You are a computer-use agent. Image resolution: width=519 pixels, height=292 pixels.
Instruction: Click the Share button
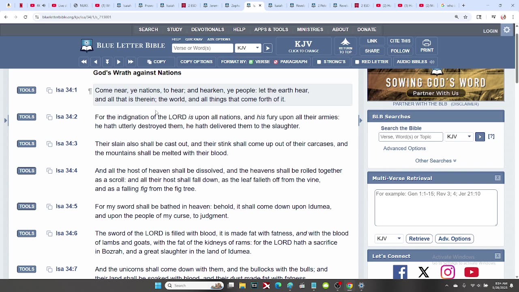[x=372, y=51]
